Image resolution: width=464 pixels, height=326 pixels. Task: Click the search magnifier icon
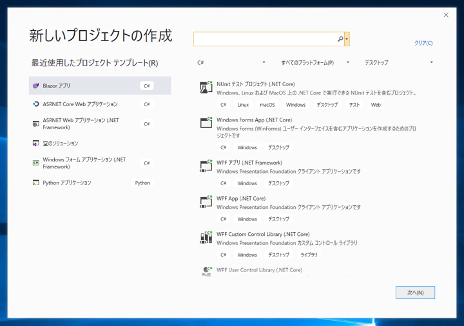click(x=340, y=39)
